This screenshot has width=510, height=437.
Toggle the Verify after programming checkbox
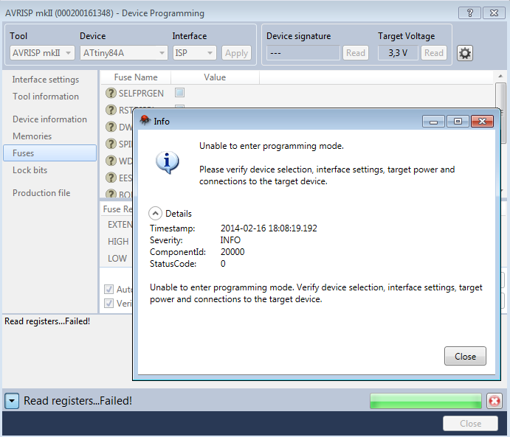108,303
